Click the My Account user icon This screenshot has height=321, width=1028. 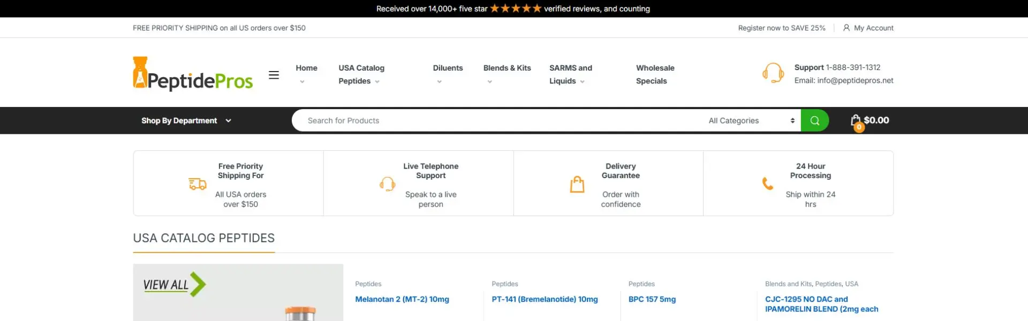click(846, 28)
